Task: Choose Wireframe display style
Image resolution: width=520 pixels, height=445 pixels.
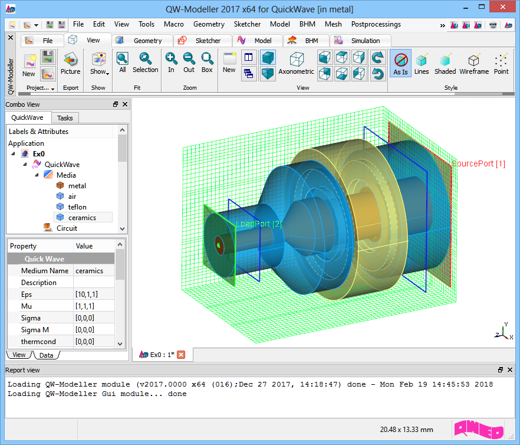Action: pos(474,64)
